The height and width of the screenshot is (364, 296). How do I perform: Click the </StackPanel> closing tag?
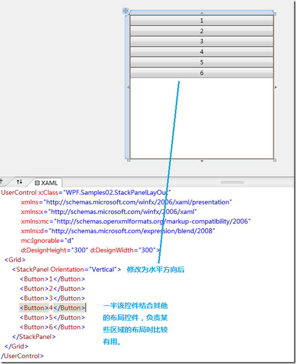coord(34,337)
